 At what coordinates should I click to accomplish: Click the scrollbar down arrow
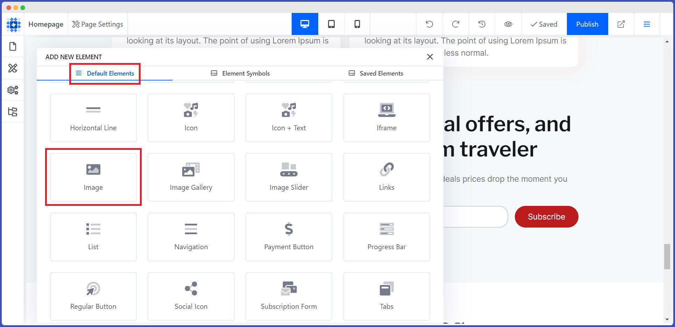point(667,319)
